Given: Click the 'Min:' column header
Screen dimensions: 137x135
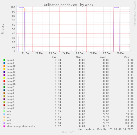Looking at the screenshot, I should 79,57.
